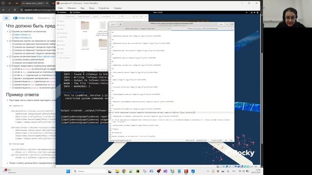Go forward in the Files window
Image resolution: width=312 pixels, height=175 pixels.
[x=62, y=17]
